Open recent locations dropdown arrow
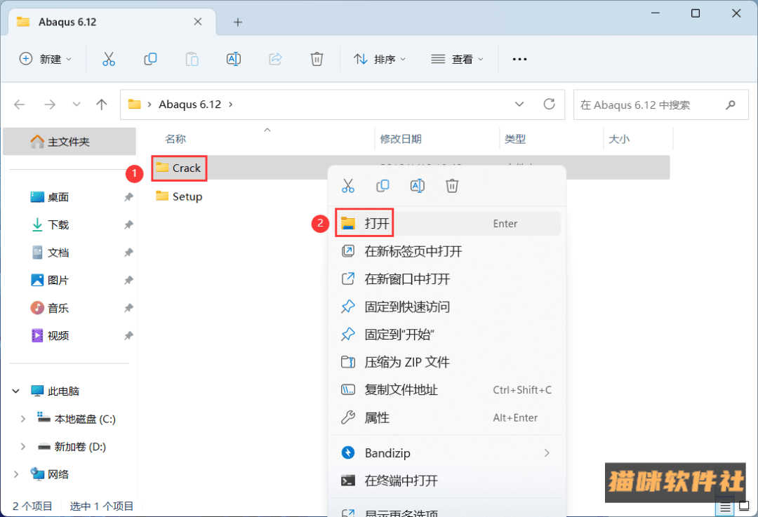 77,105
